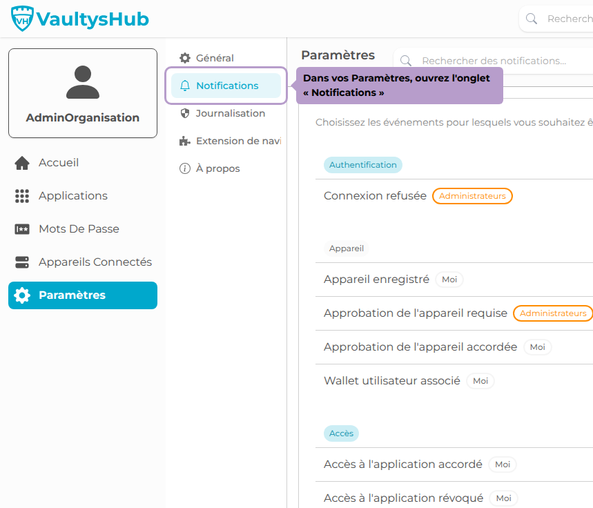Image resolution: width=593 pixels, height=508 pixels.
Task: Click the VaultysHub shield logo
Action: pos(22,19)
